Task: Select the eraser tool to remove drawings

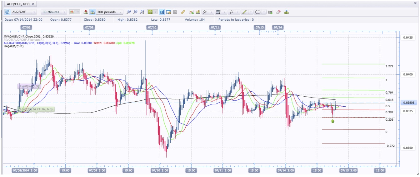Action: coord(278,12)
